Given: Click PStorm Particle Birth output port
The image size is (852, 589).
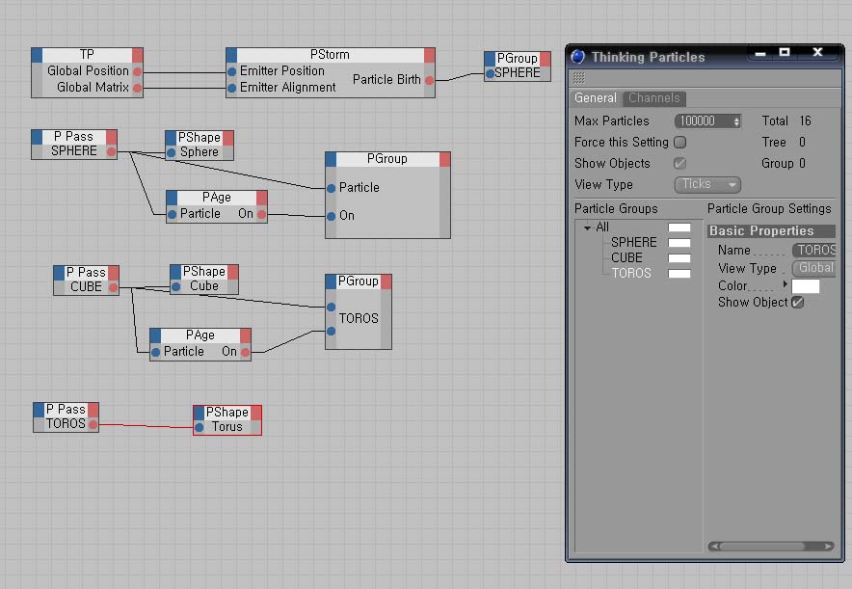Looking at the screenshot, I should click(x=429, y=80).
